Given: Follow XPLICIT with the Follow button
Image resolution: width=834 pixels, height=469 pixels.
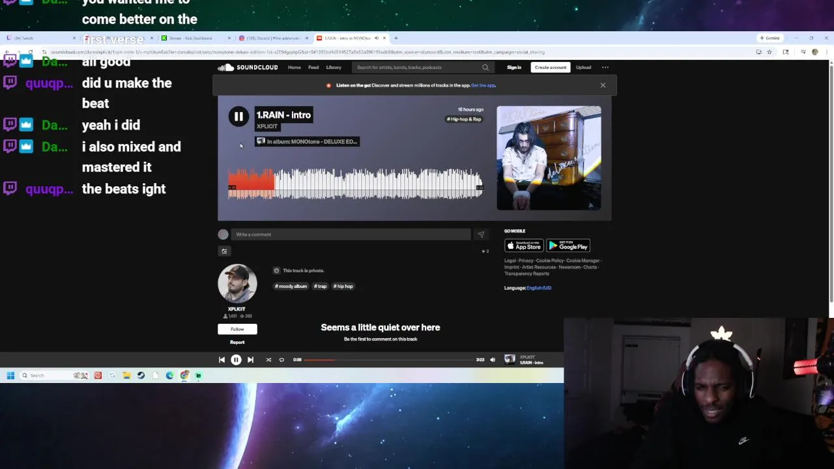Looking at the screenshot, I should point(237,329).
